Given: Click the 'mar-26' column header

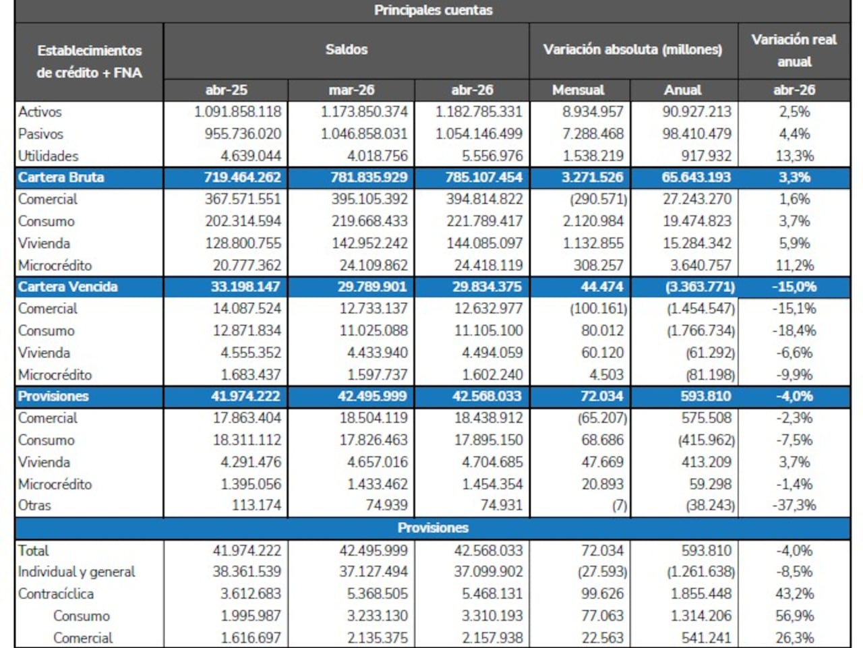Looking at the screenshot, I should [351, 90].
